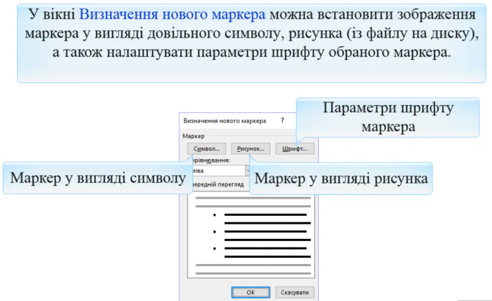Click the Рисунок... button

[251, 149]
